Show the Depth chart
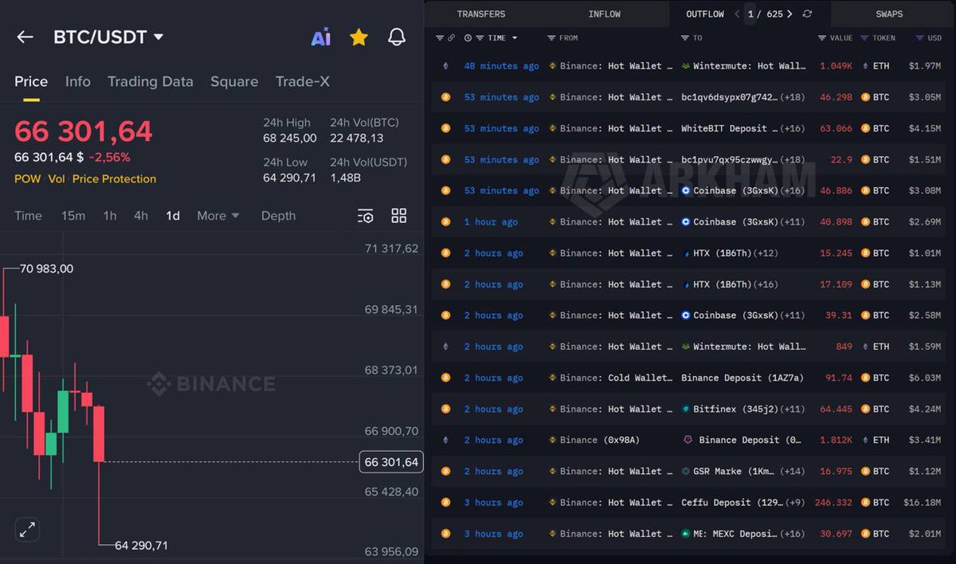Screen dimensions: 956x564 click(278, 216)
